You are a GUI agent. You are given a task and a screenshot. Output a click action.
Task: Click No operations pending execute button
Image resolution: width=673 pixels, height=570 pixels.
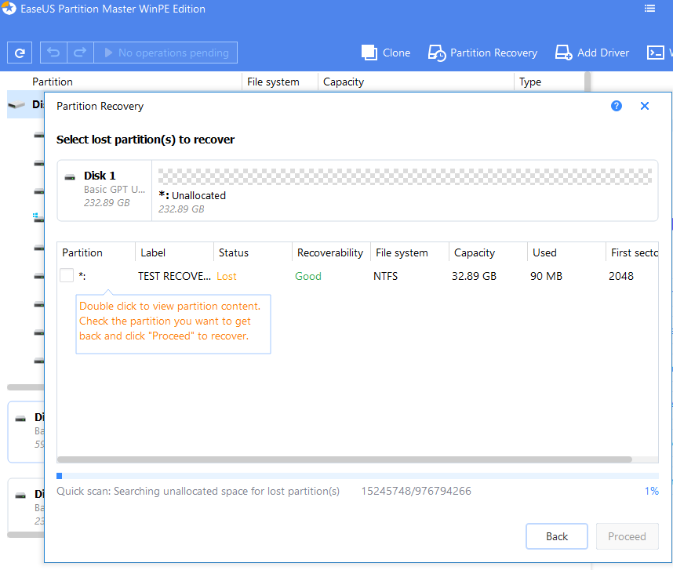[x=166, y=53]
